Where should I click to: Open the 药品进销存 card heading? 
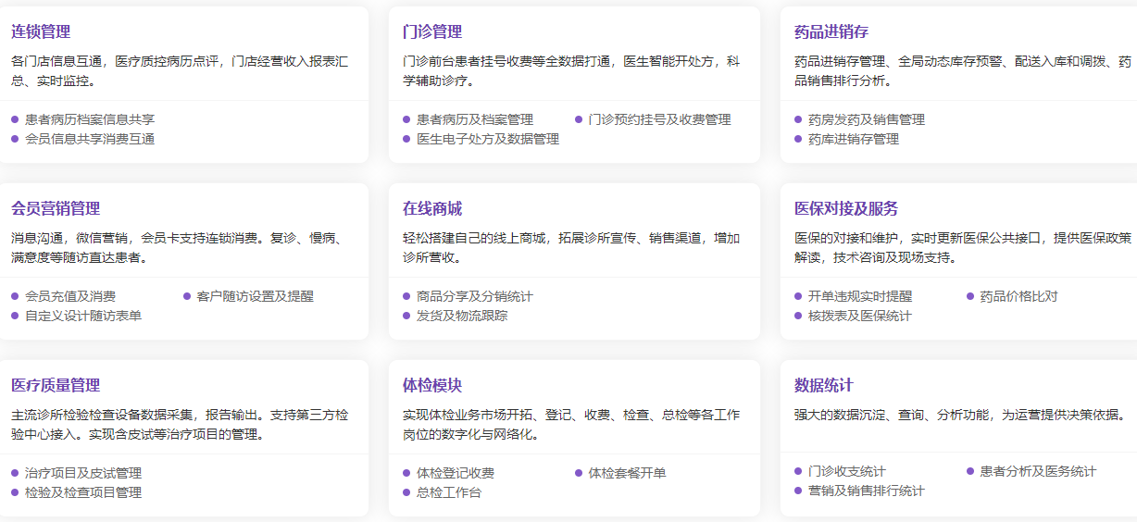(831, 32)
